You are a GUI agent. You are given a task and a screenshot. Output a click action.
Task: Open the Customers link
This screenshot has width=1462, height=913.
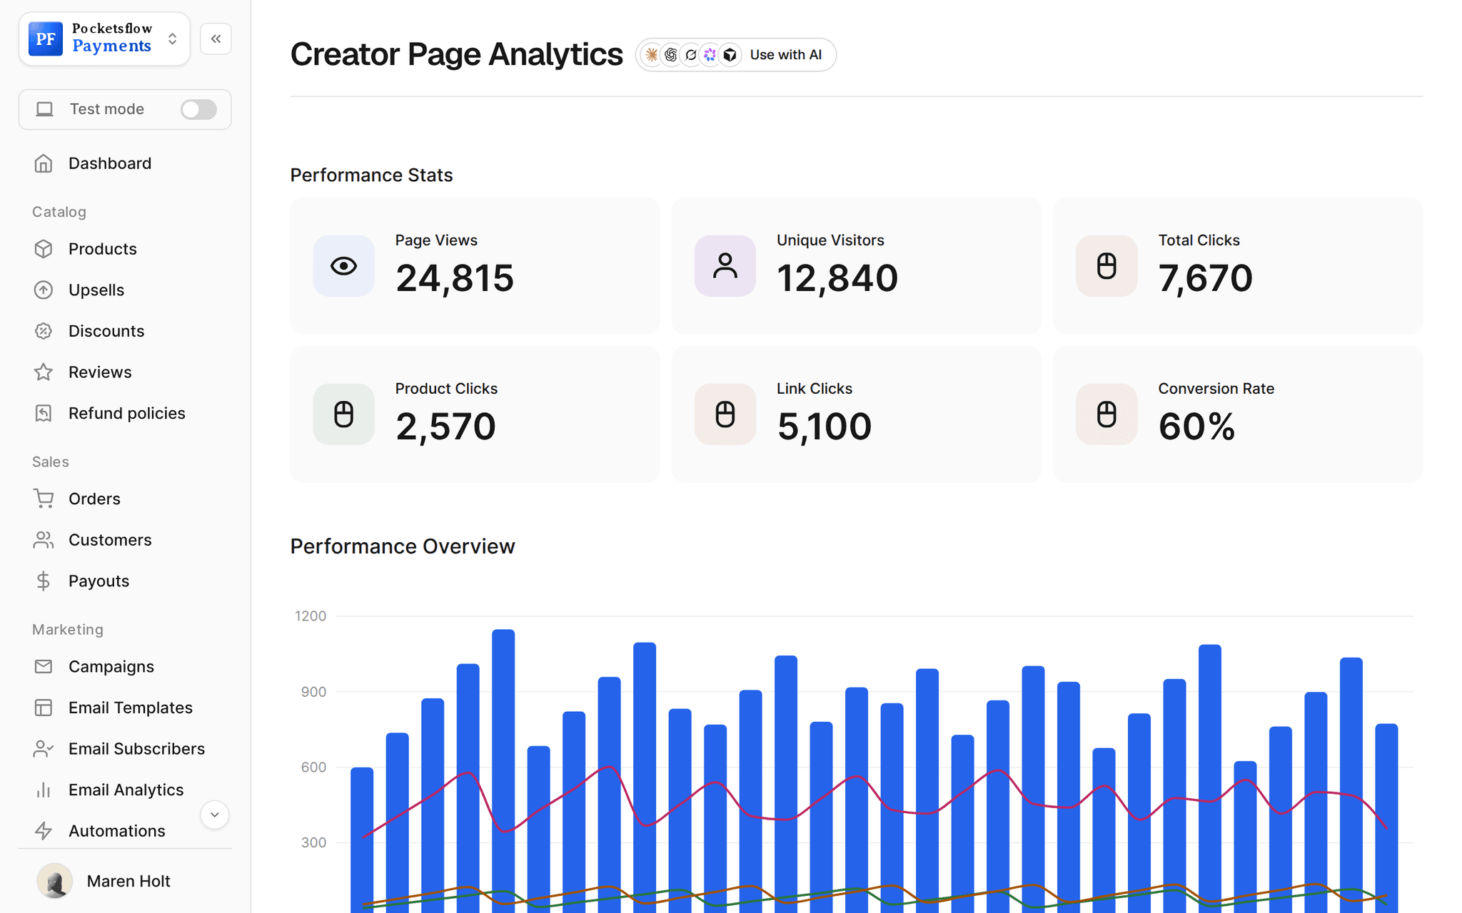point(110,540)
